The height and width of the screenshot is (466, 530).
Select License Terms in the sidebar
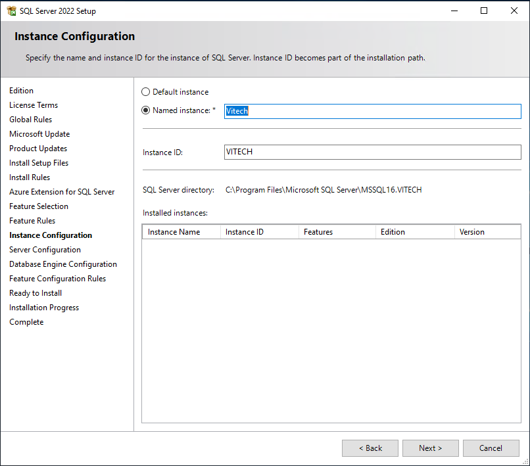point(34,105)
